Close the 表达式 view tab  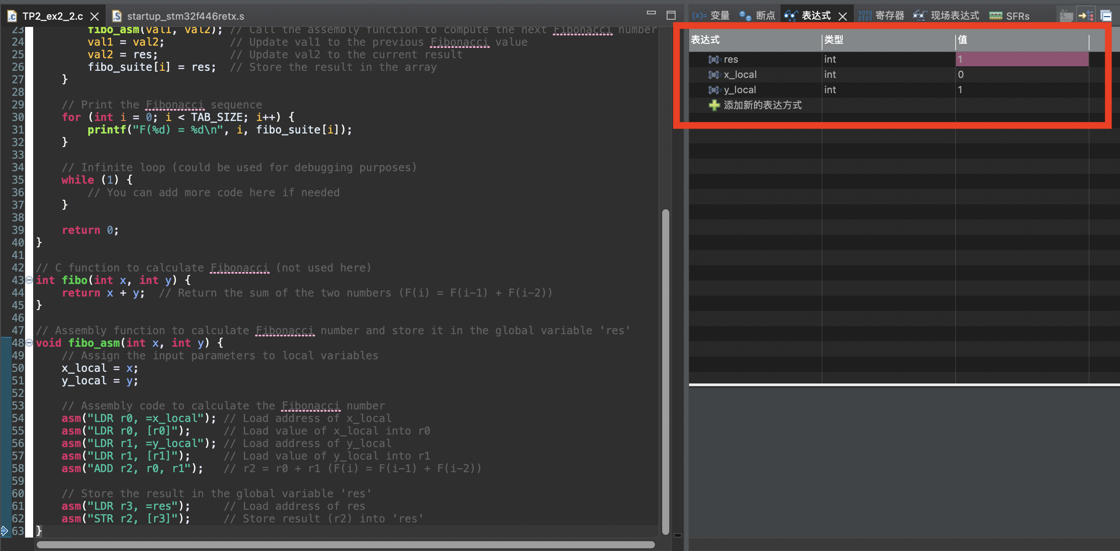point(843,17)
